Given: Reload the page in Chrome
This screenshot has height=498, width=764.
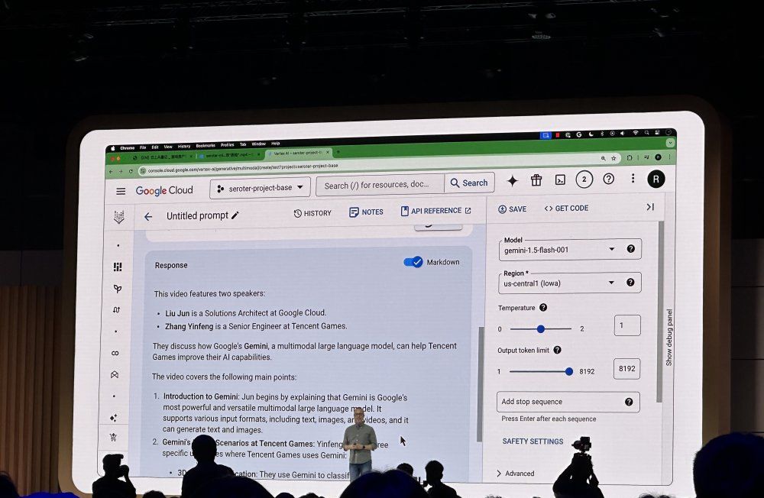Looking at the screenshot, I should [131, 172].
